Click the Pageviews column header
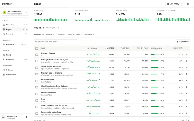 pyautogui.click(x=125, y=48)
